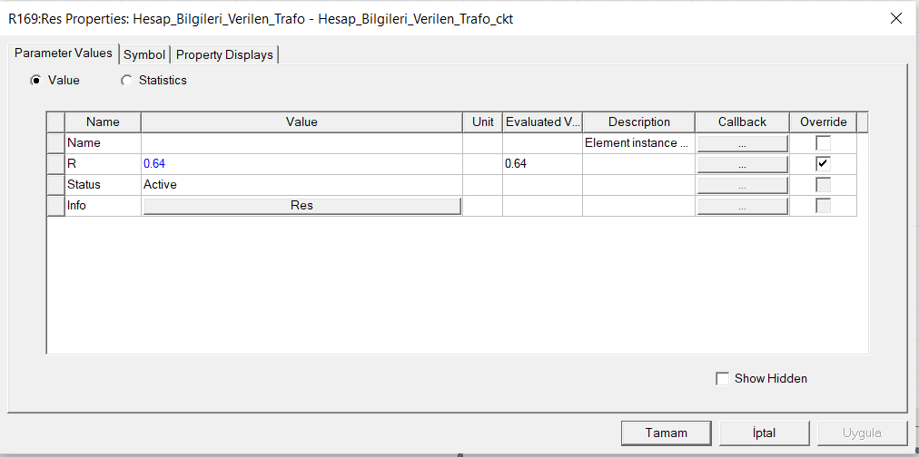Open callback ellipsis button for R row
This screenshot has height=457, width=919.
click(742, 164)
